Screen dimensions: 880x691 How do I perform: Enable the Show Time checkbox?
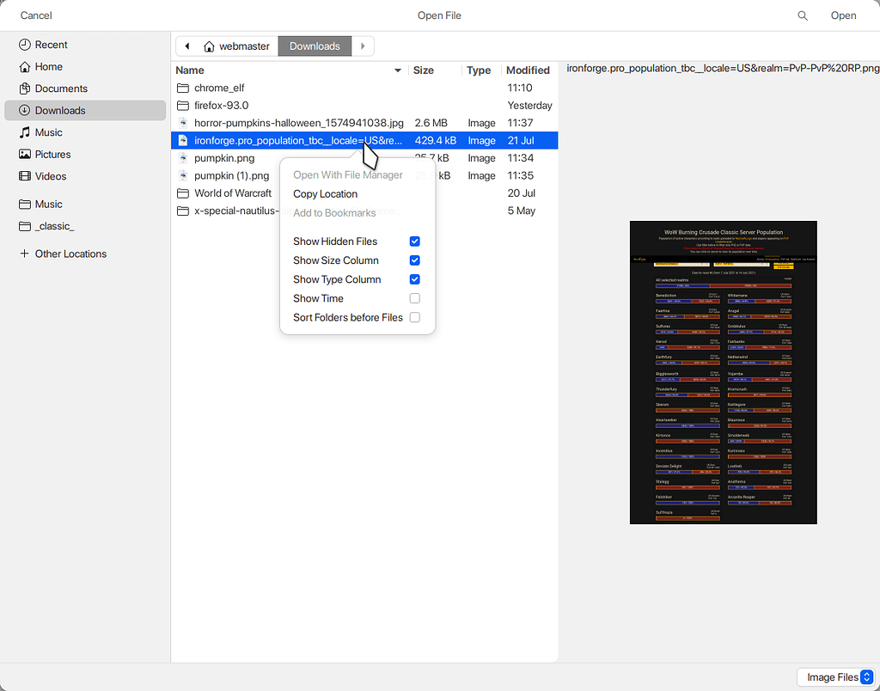(415, 298)
